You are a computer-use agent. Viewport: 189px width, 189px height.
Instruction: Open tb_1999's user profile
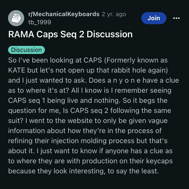pyautogui.click(x=40, y=22)
